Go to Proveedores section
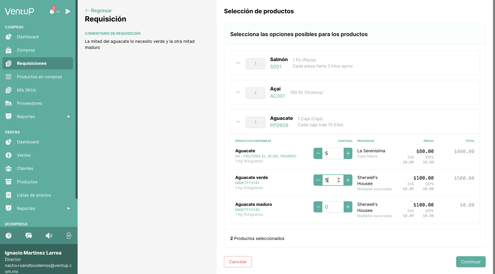 coord(29,103)
